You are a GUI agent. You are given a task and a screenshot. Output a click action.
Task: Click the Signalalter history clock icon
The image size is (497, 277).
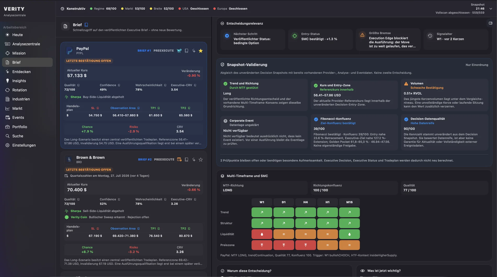(430, 36)
